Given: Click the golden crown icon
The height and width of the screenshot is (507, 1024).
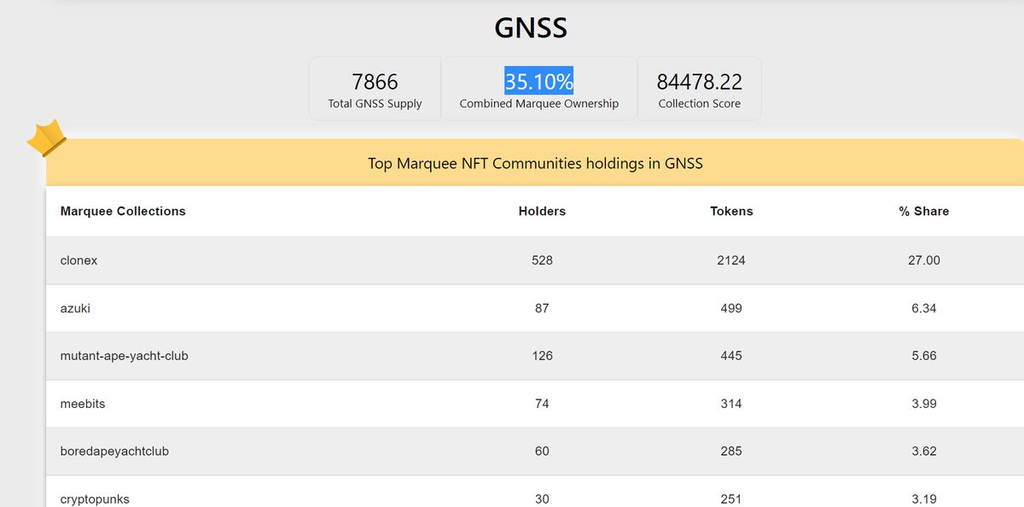Looking at the screenshot, I should pos(46,138).
